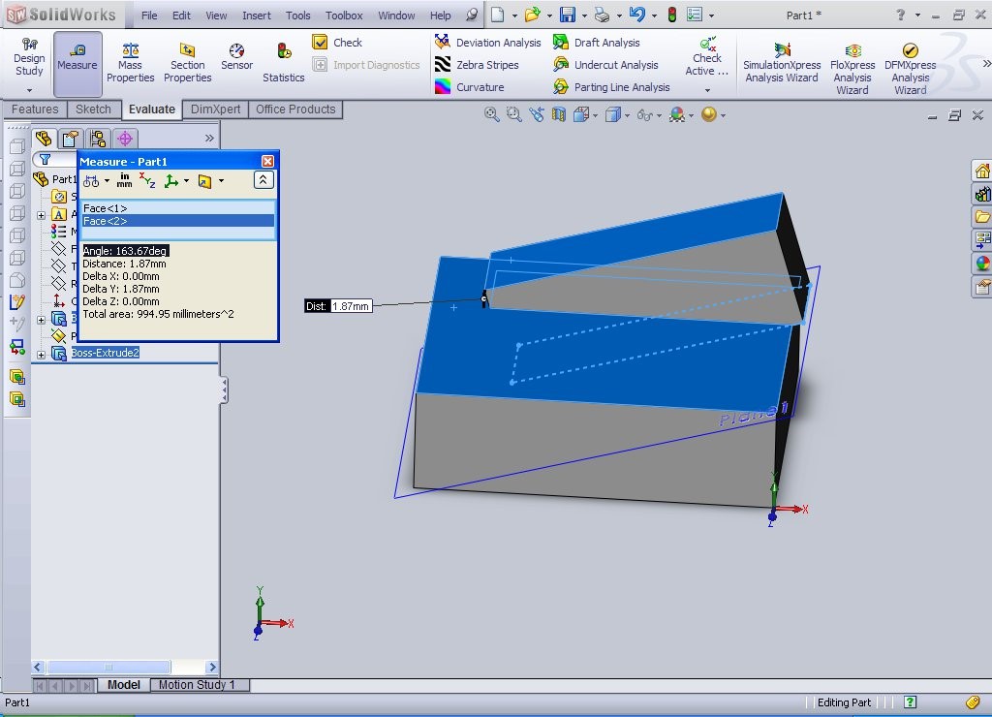
Task: Open the Insert menu
Action: tap(256, 16)
